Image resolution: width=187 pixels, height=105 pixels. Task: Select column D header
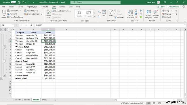point(48,29)
